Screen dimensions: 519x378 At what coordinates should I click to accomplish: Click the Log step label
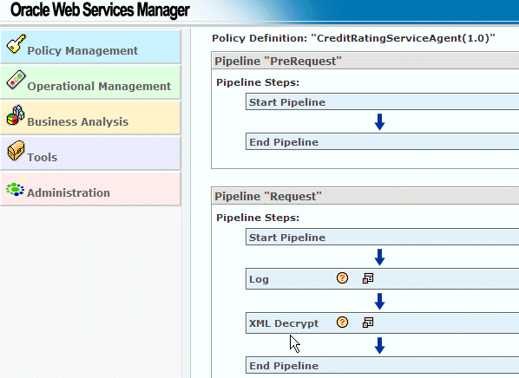tap(259, 279)
